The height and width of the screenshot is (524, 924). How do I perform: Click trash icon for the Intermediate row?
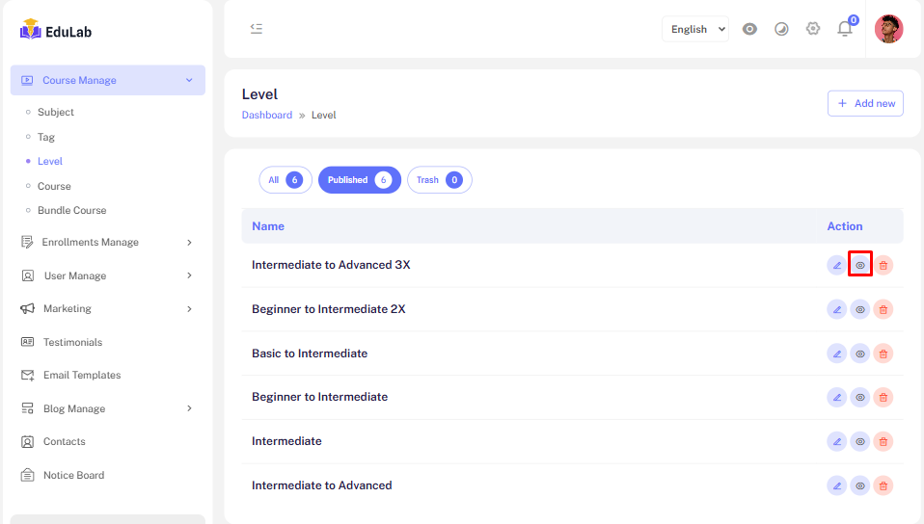click(x=883, y=441)
